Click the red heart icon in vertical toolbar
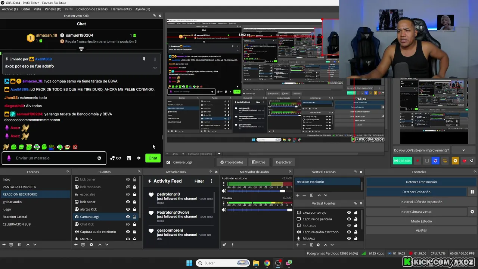 tap(464, 161)
